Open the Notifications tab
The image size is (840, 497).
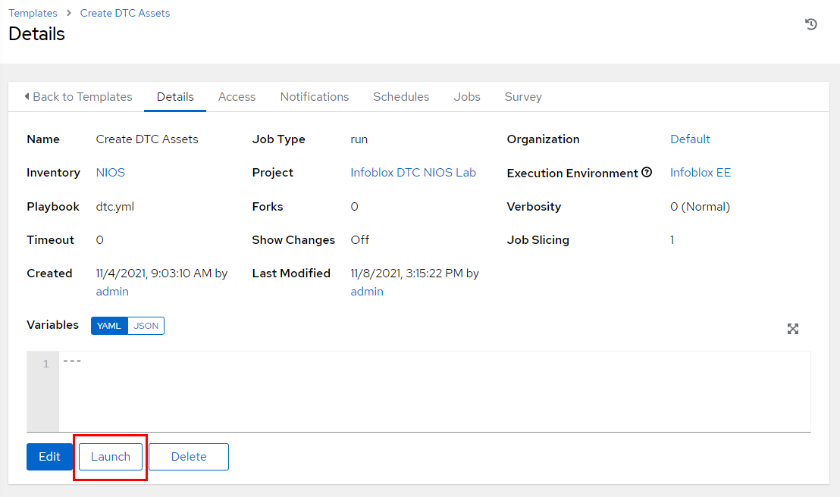pos(314,97)
